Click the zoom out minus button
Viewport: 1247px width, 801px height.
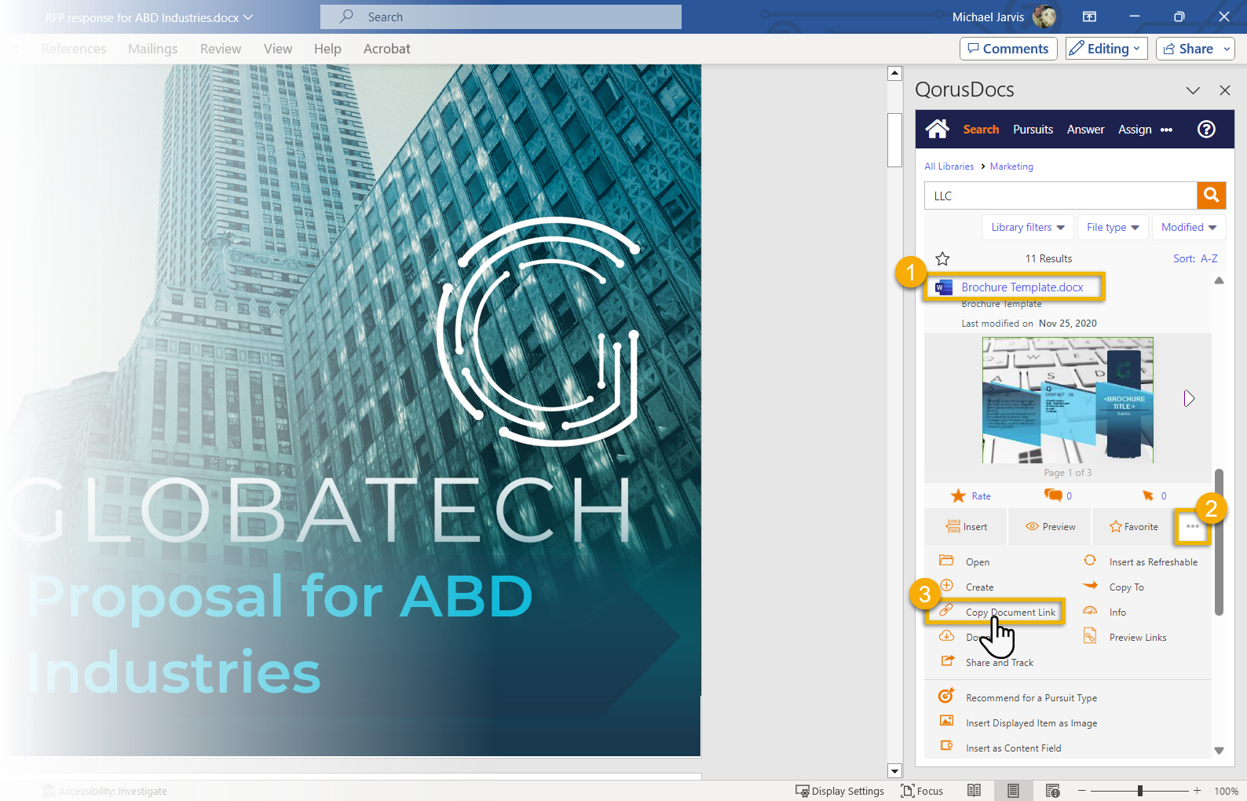pyautogui.click(x=1081, y=791)
